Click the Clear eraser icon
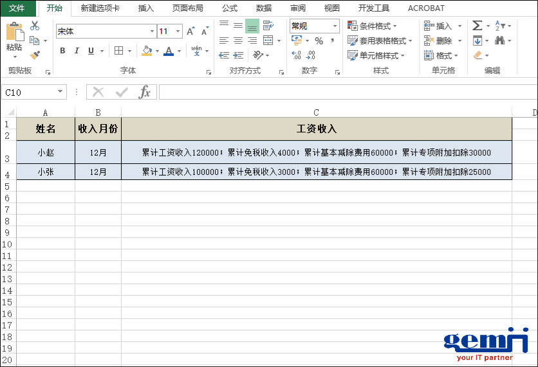The image size is (538, 367). [x=478, y=55]
